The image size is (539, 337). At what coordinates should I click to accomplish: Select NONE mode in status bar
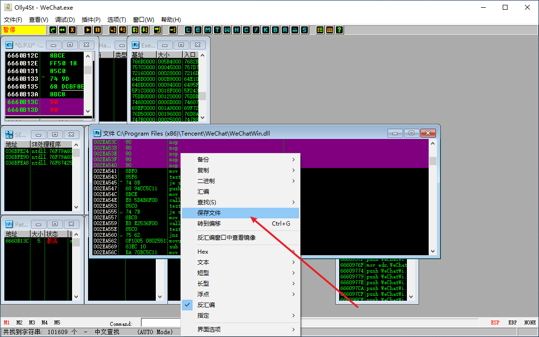point(530,322)
